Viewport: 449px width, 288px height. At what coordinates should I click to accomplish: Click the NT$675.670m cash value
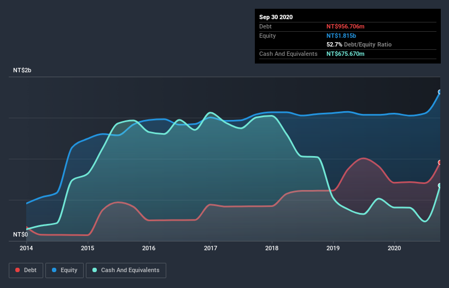pos(345,54)
